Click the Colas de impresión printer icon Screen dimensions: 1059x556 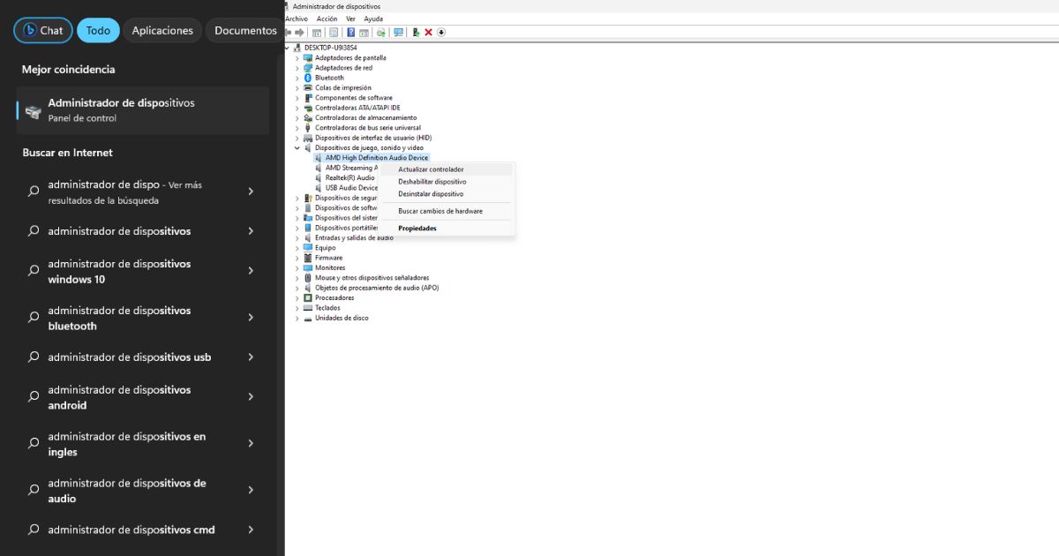(x=308, y=87)
